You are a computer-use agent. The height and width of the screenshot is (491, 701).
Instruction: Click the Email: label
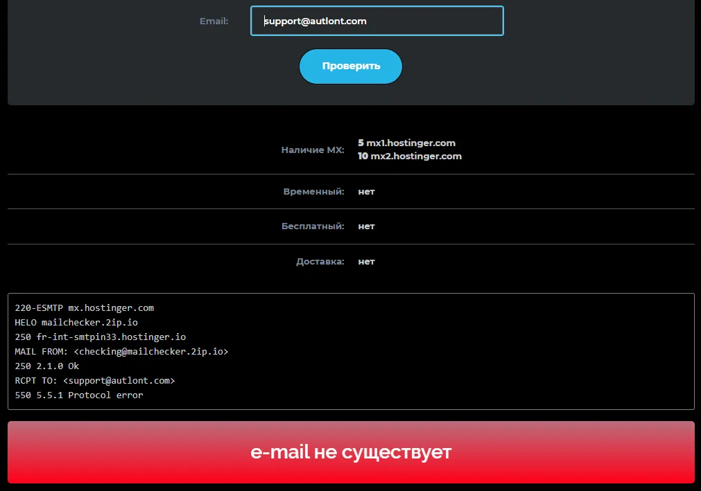tap(214, 21)
